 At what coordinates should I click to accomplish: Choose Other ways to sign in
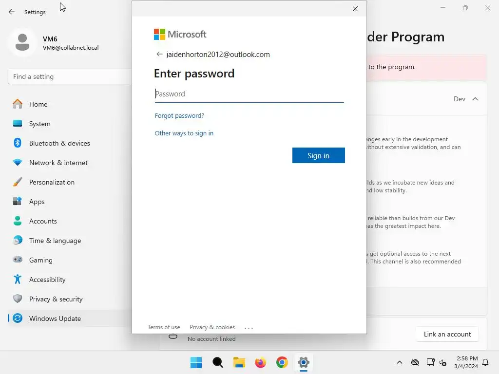coord(184,133)
